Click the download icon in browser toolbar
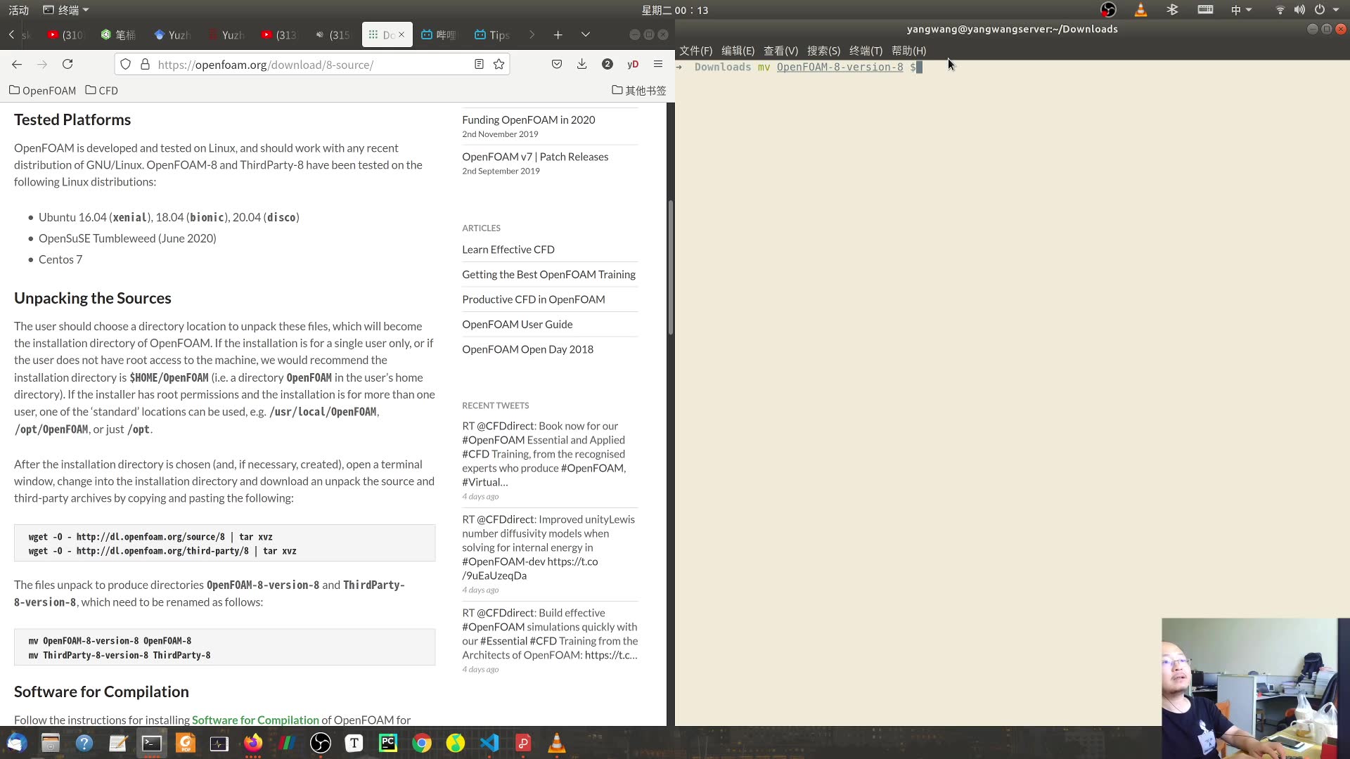 click(x=581, y=64)
